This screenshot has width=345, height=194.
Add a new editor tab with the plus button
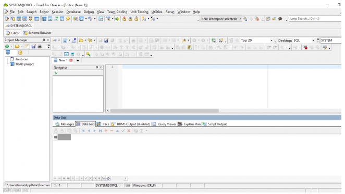tap(78, 60)
